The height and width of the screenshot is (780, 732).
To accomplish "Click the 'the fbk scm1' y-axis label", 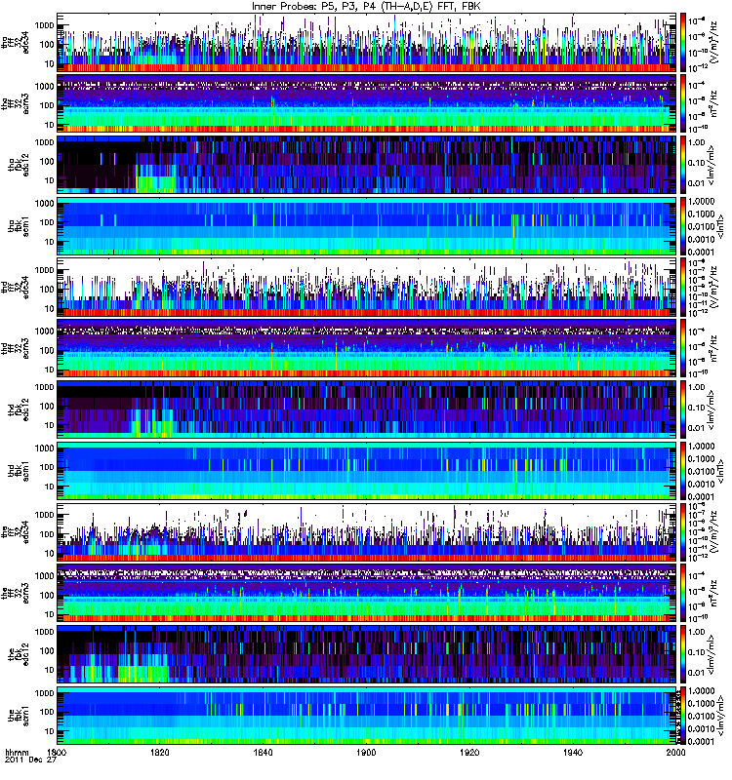I will point(19,716).
